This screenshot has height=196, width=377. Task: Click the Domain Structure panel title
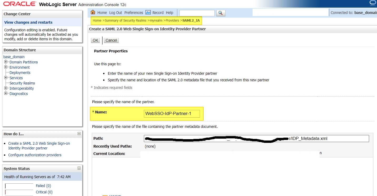(x=20, y=50)
